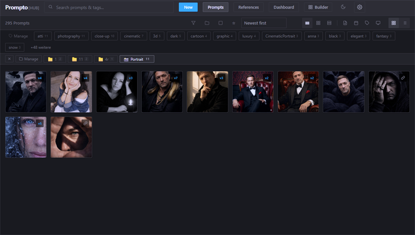Switch to list view layout
415x235 pixels.
(405, 23)
